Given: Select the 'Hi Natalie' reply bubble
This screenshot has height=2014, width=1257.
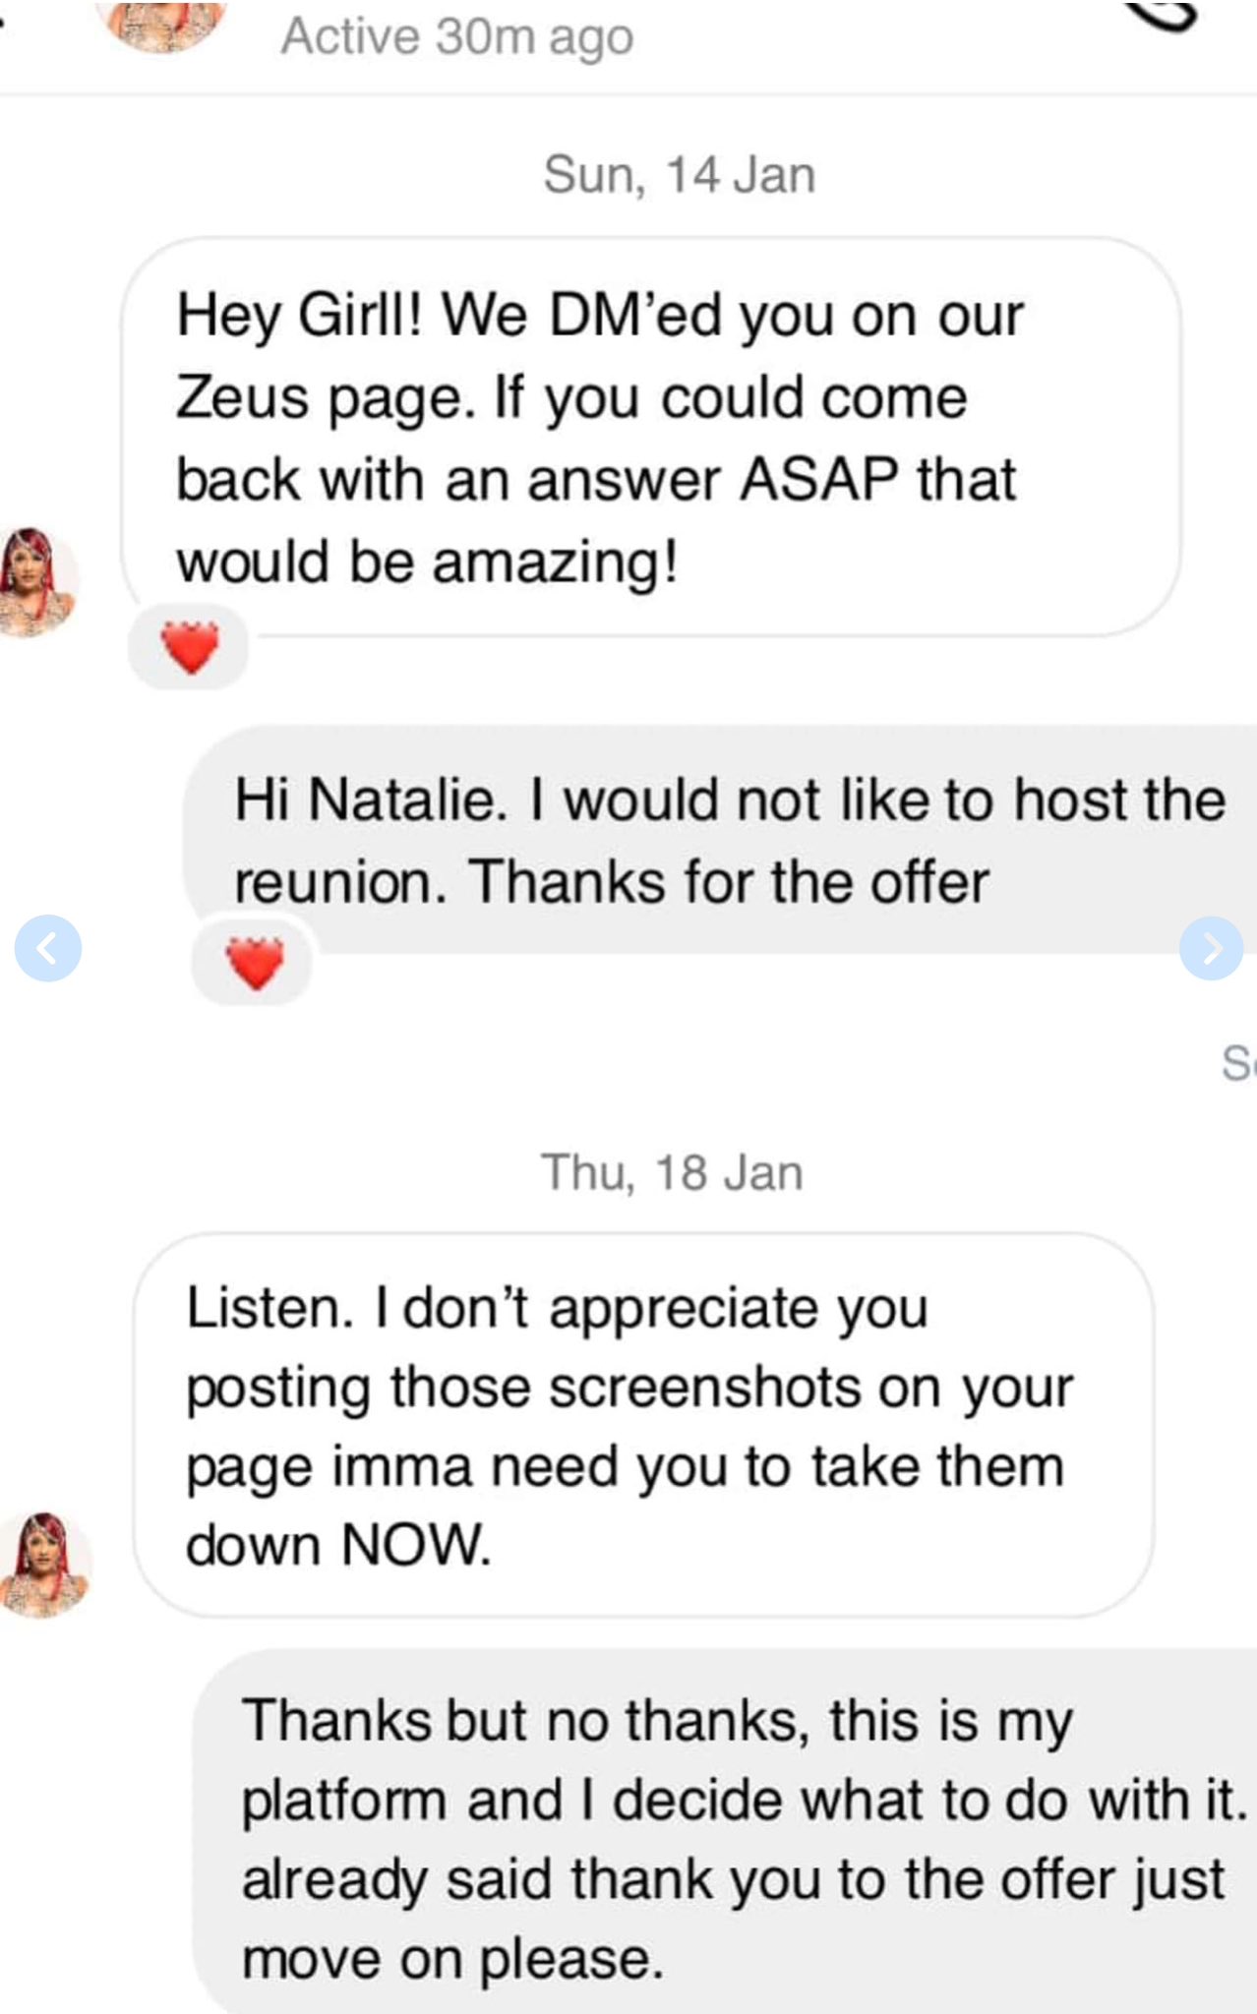Looking at the screenshot, I should coord(720,839).
